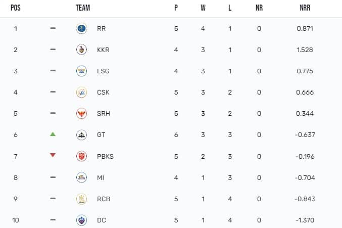342x228 pixels.
Task: Click the TEAM column header
Action: [83, 8]
